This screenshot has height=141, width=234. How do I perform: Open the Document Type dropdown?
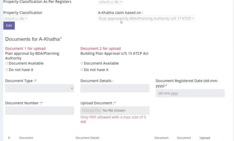tap(40, 88)
